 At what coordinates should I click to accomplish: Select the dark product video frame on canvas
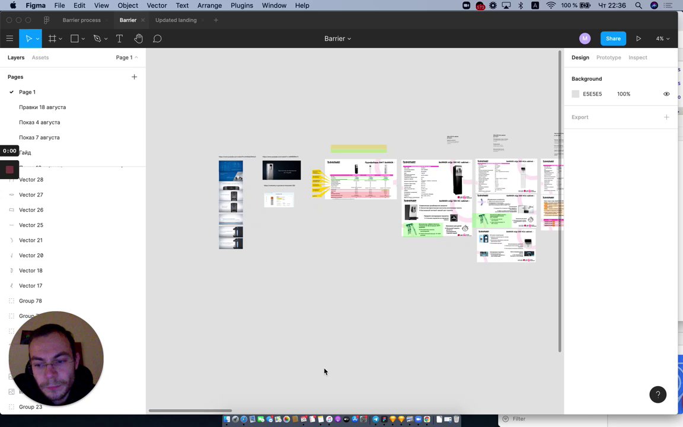point(282,170)
